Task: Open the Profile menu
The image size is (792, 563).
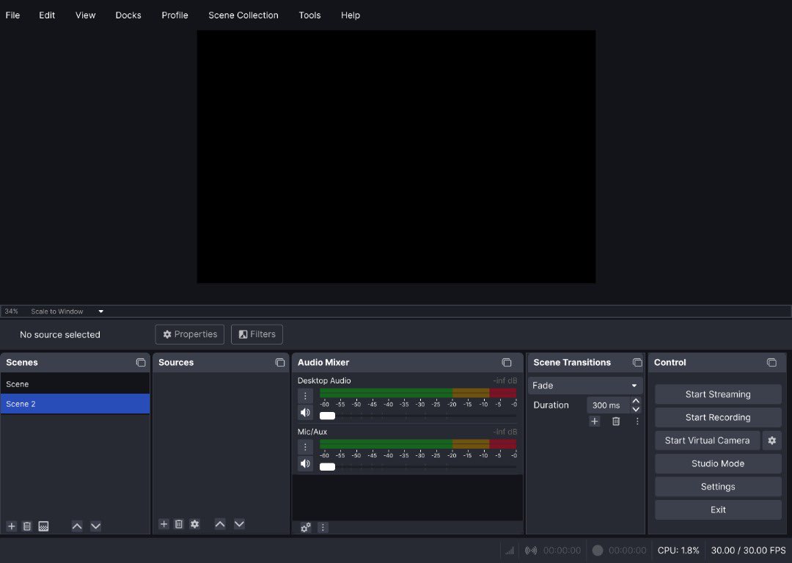Action: [x=175, y=15]
